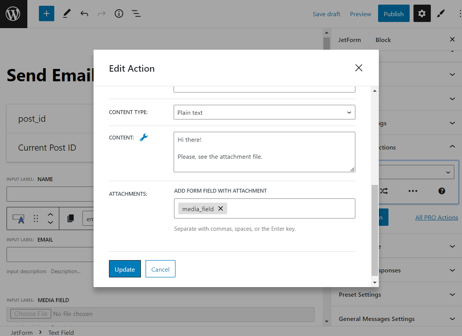The image size is (462, 336).
Task: Open the All PRO Actions link
Action: (437, 217)
